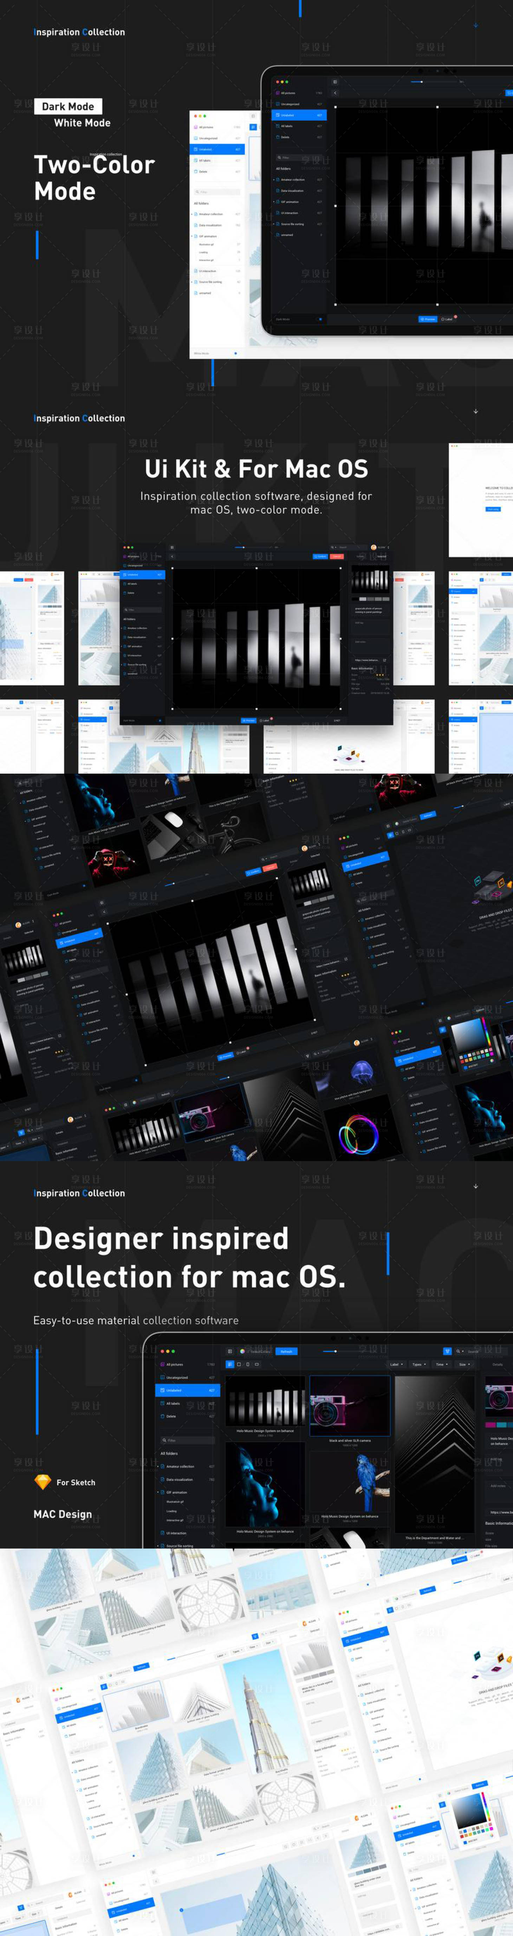Click blue square icon atop white sidebar panel
513x1936 pixels.
click(x=253, y=127)
